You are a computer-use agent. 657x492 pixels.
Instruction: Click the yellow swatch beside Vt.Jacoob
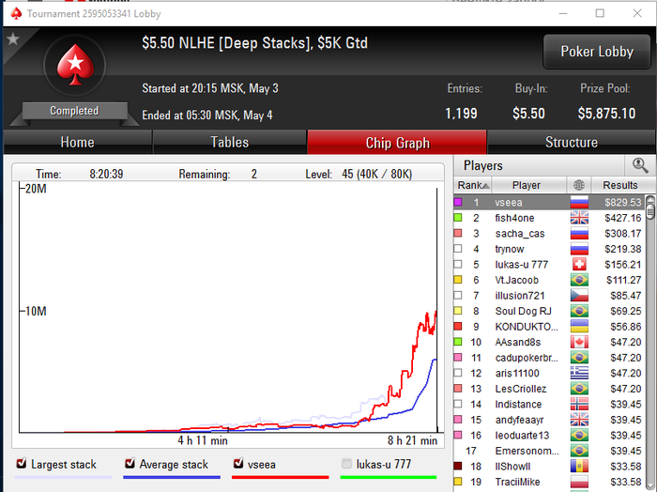tap(458, 280)
